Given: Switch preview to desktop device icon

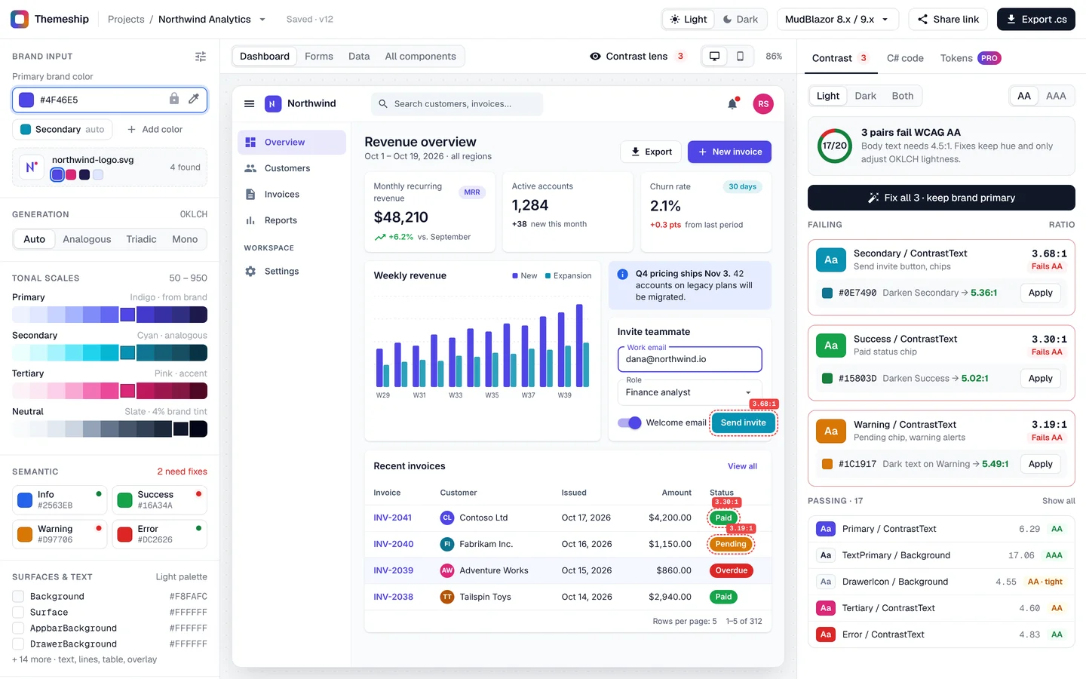Looking at the screenshot, I should point(714,57).
